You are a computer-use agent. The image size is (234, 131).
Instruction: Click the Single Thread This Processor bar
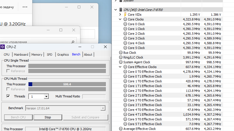67,66
